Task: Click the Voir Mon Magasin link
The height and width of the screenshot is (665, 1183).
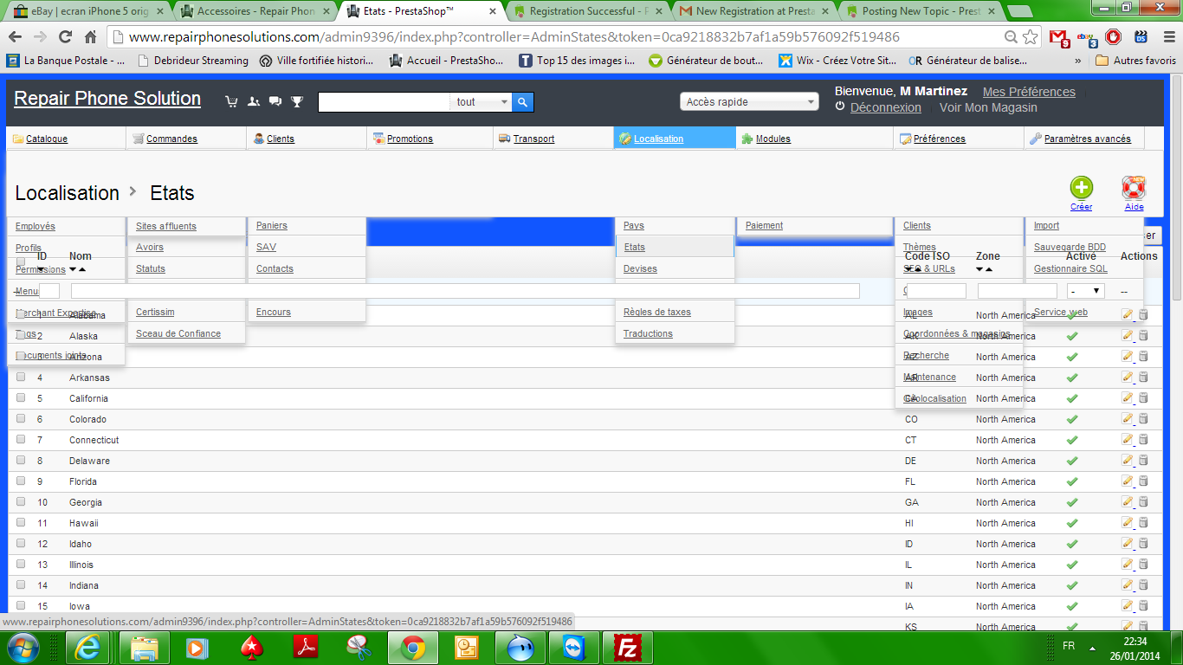Action: pos(988,107)
